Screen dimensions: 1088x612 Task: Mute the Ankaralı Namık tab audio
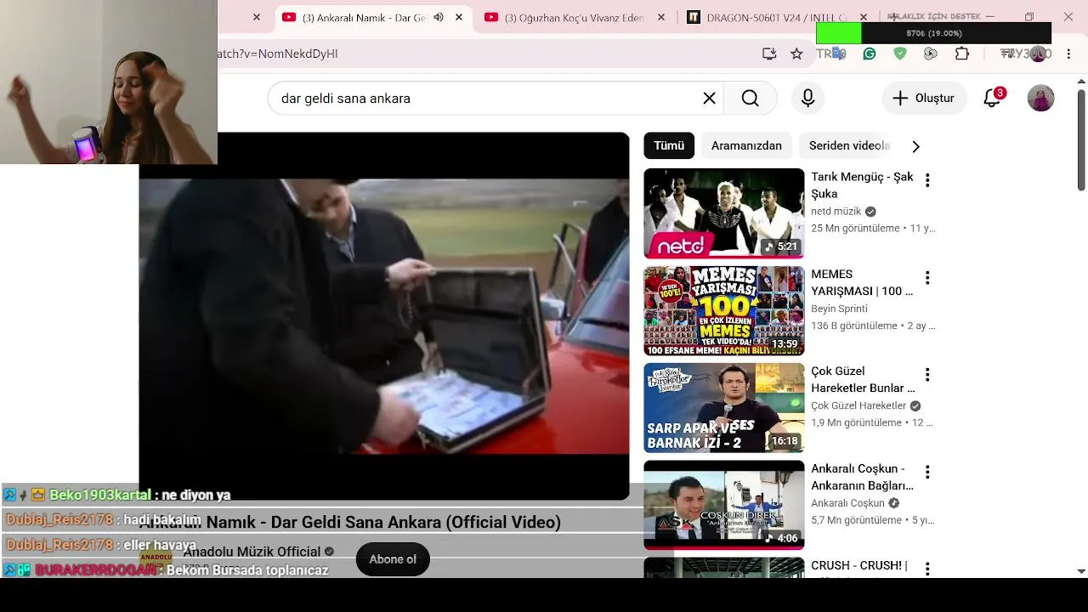coord(439,17)
